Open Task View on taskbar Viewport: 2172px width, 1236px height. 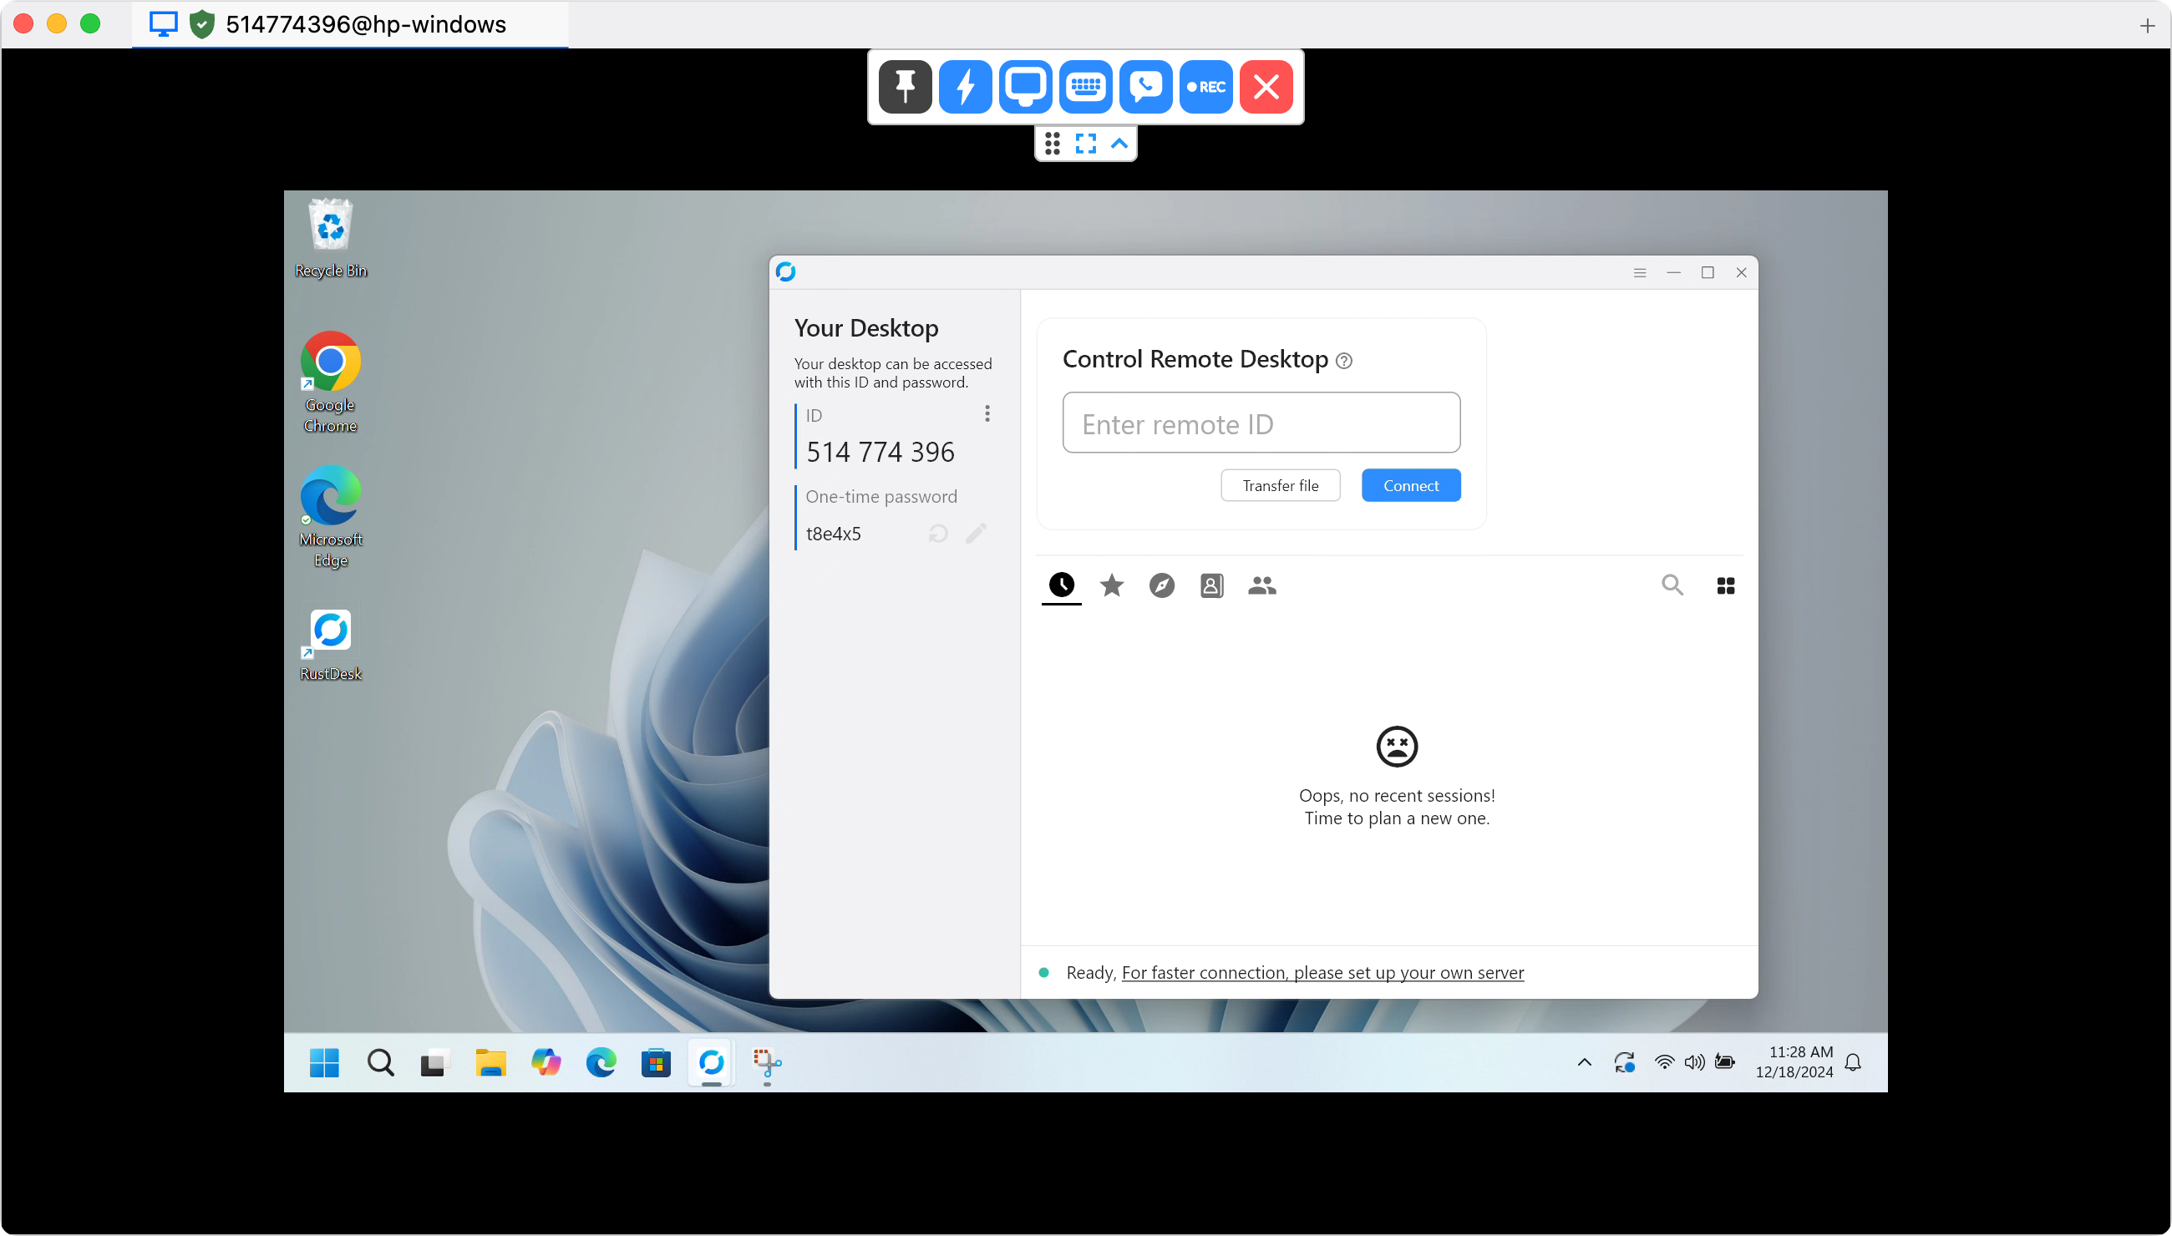434,1063
